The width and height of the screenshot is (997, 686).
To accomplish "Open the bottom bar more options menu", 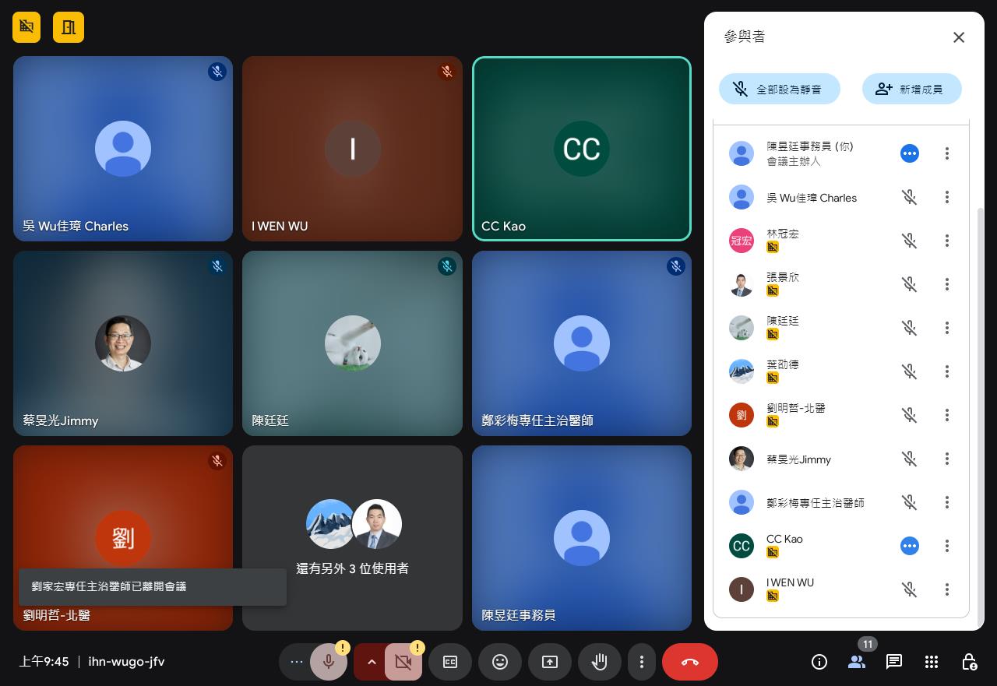I will (x=641, y=662).
